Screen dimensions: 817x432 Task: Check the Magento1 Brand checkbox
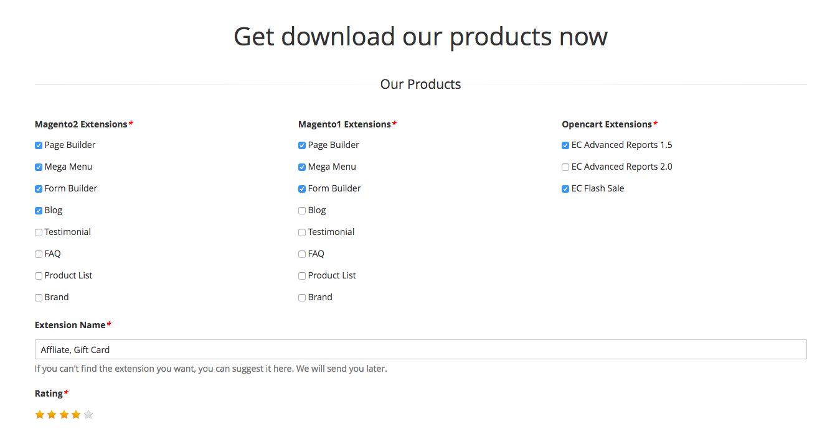302,298
